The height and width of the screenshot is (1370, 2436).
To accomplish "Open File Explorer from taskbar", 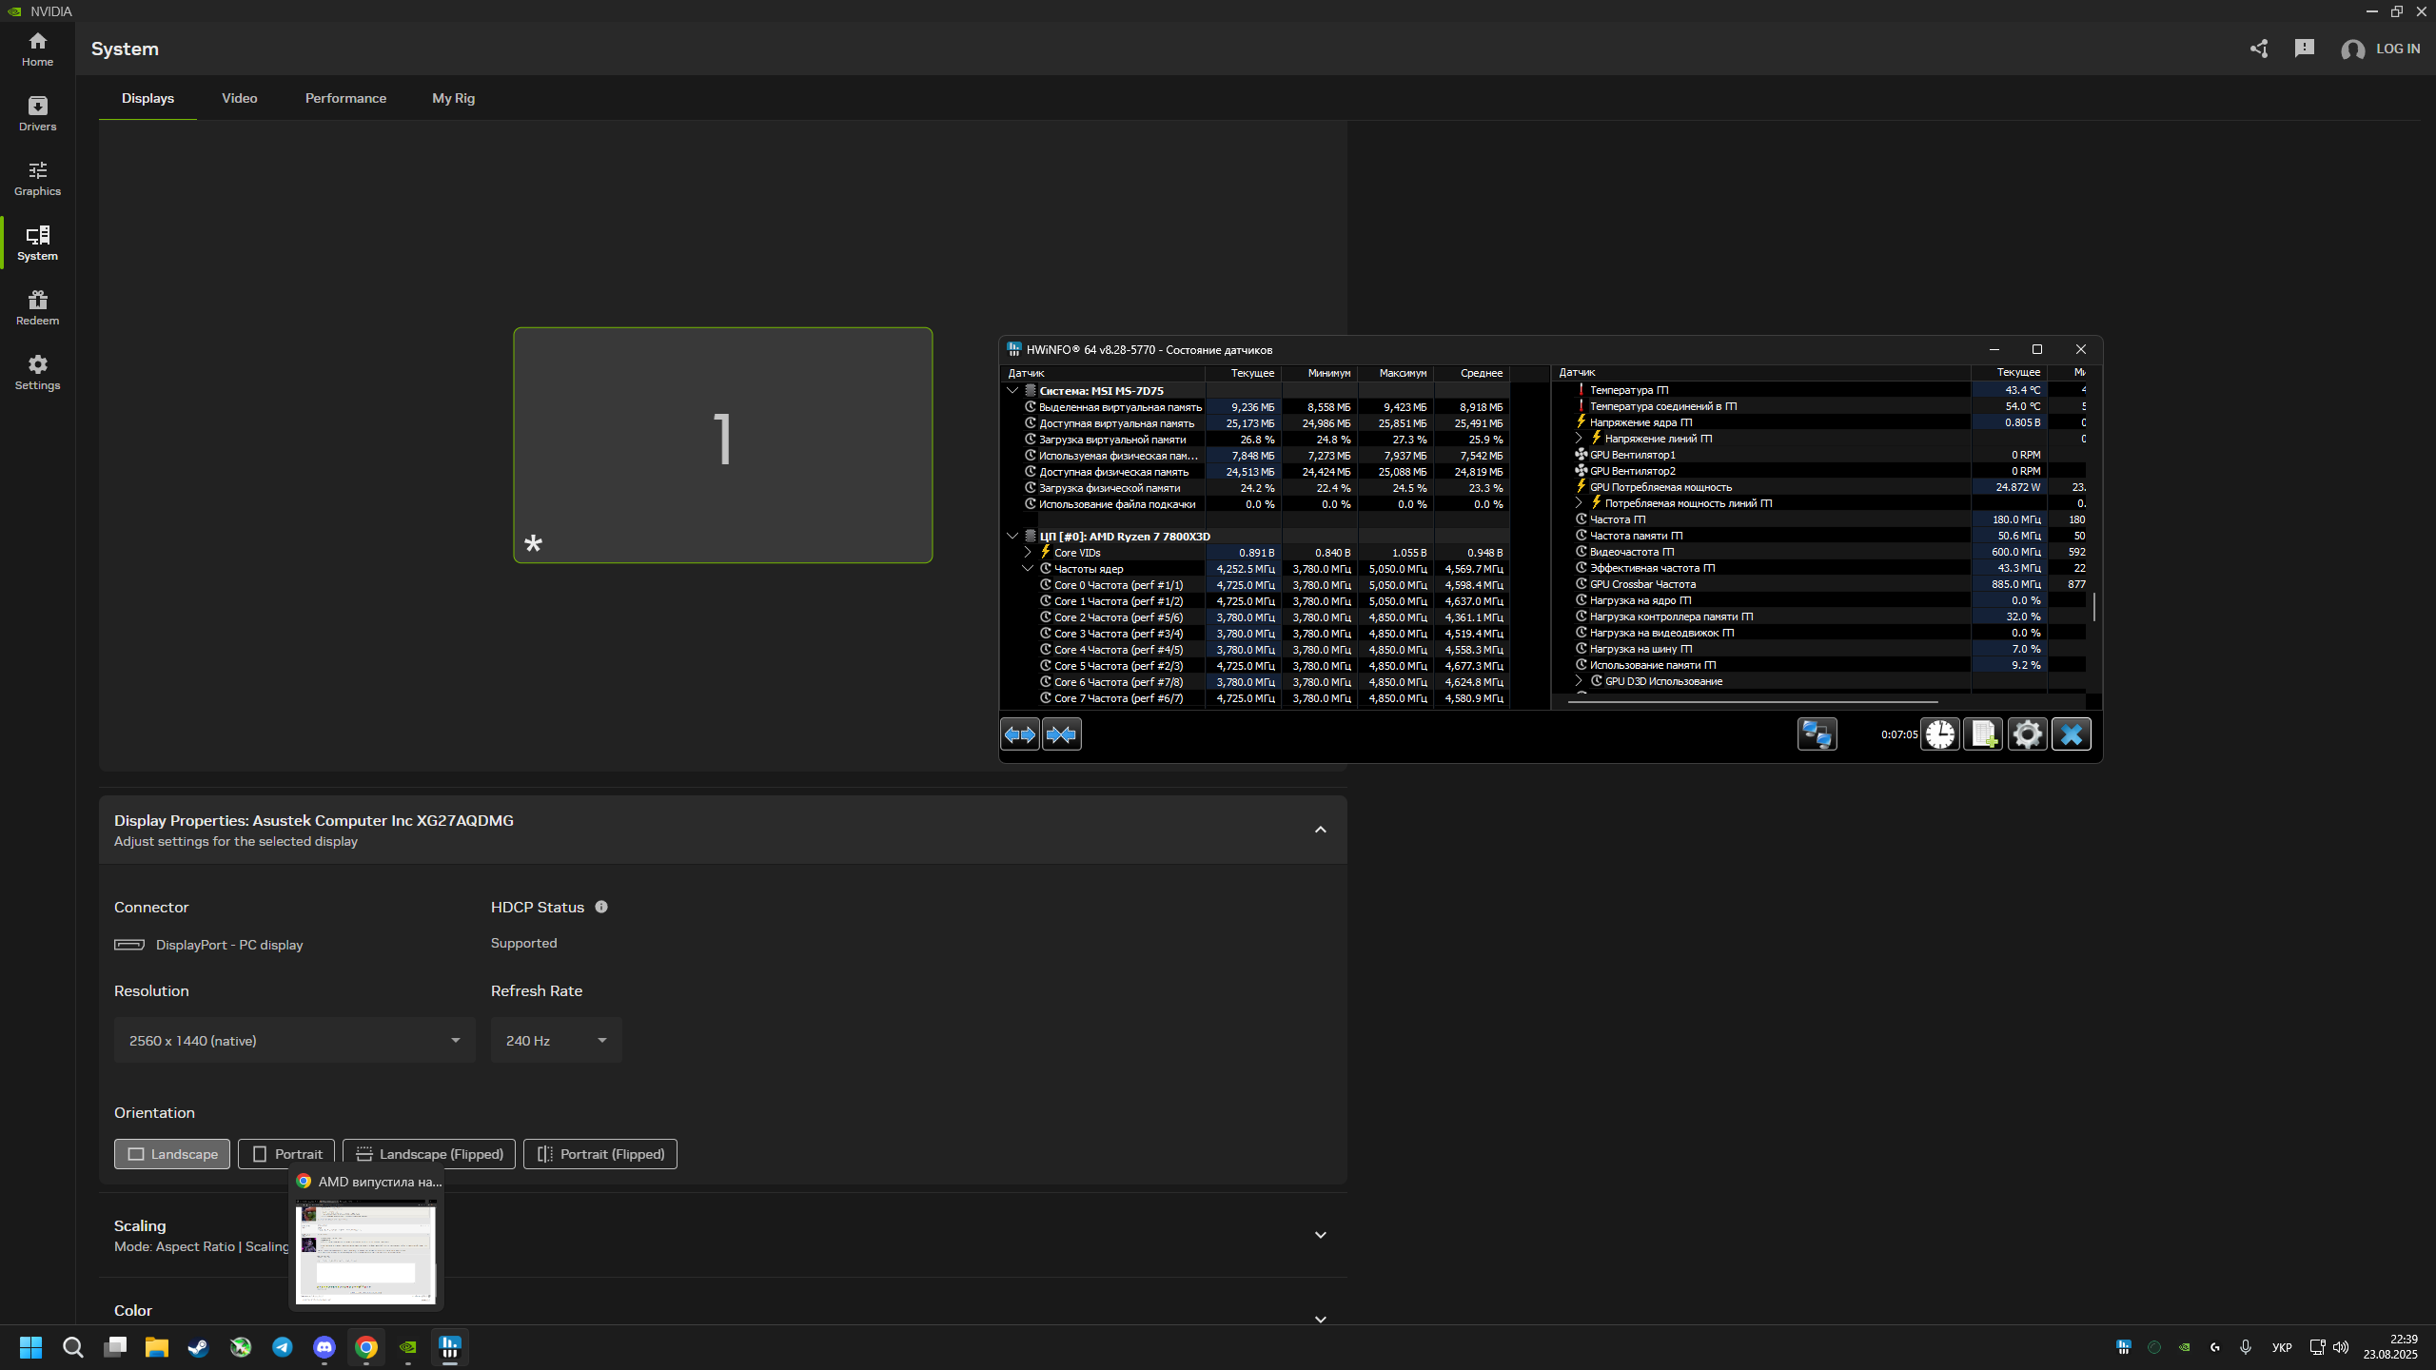I will [x=157, y=1347].
